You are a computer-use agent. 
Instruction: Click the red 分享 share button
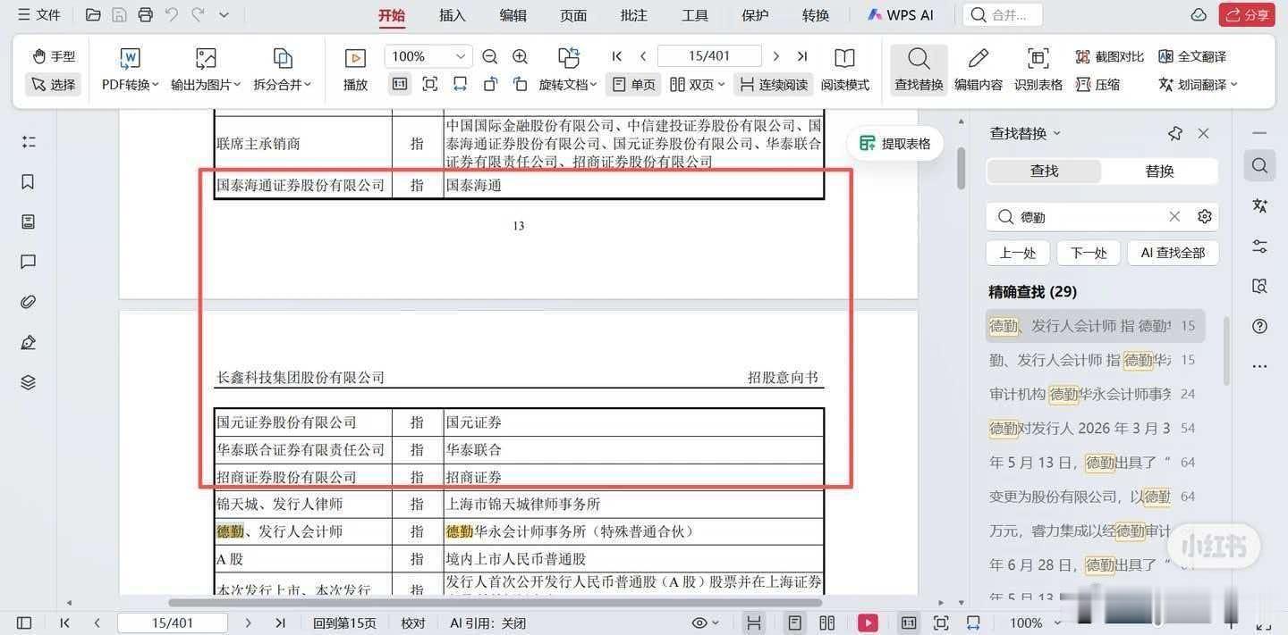(1249, 15)
